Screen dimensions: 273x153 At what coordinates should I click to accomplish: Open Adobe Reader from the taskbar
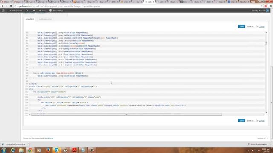(x=74, y=150)
